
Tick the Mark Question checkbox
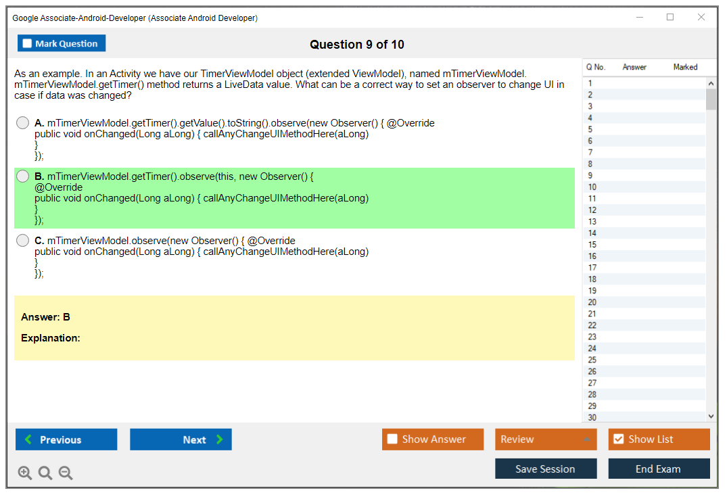click(x=28, y=44)
